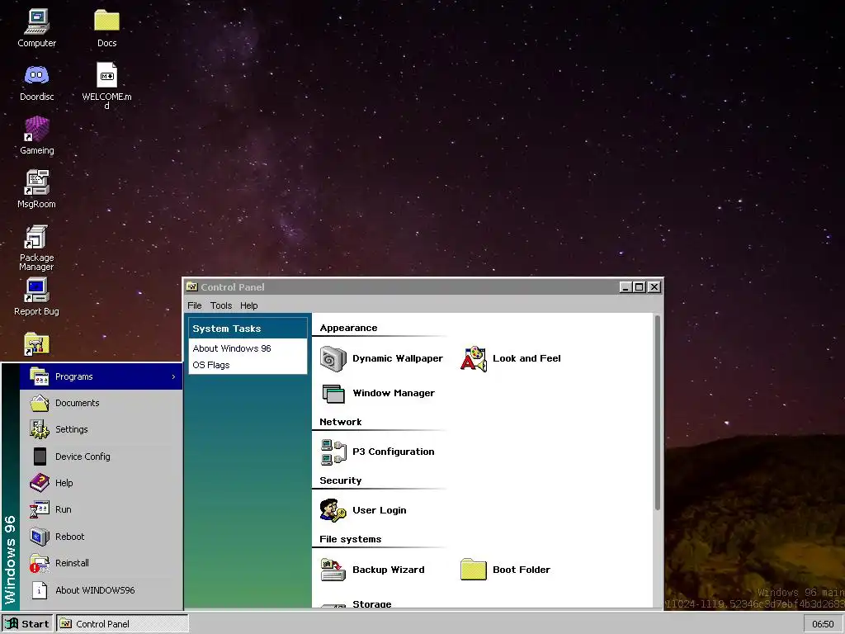The height and width of the screenshot is (634, 845).
Task: Click About Windows 96 task link
Action: [232, 348]
